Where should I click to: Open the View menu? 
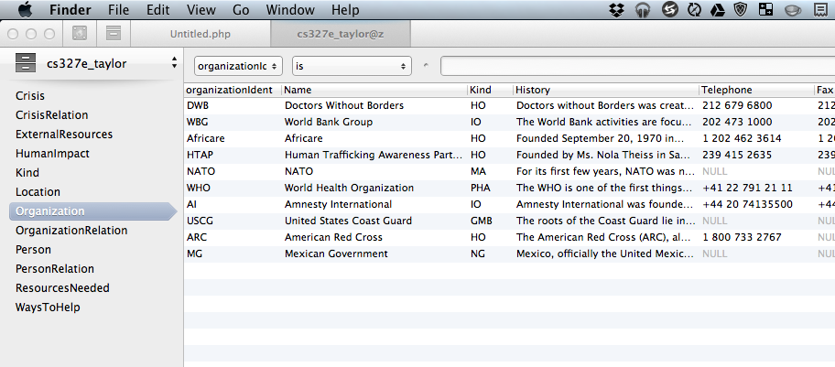point(201,9)
